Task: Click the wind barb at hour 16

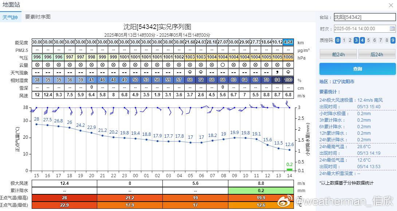Action: pos(46,111)
